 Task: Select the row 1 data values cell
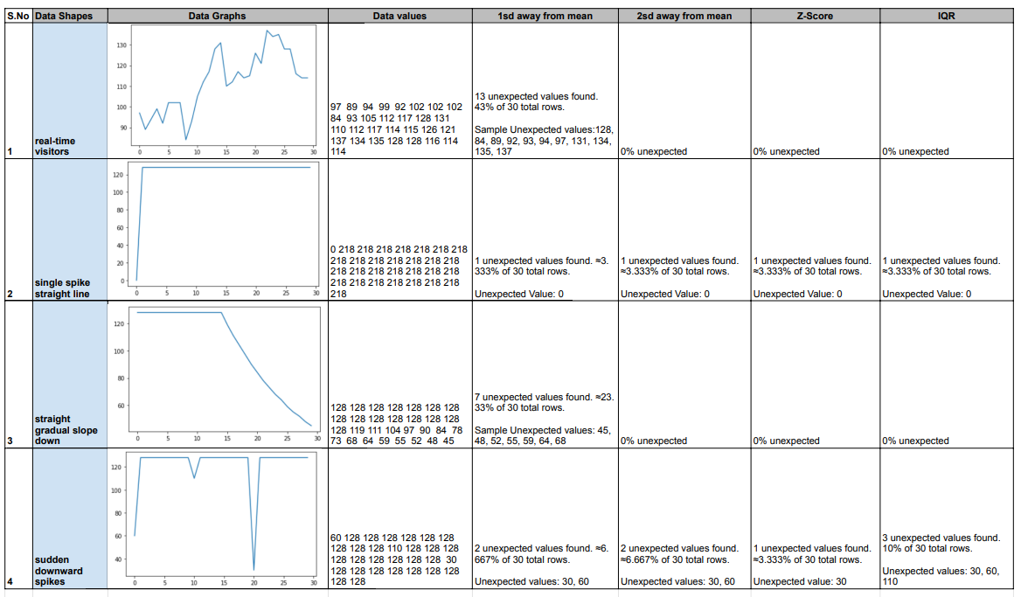399,91
